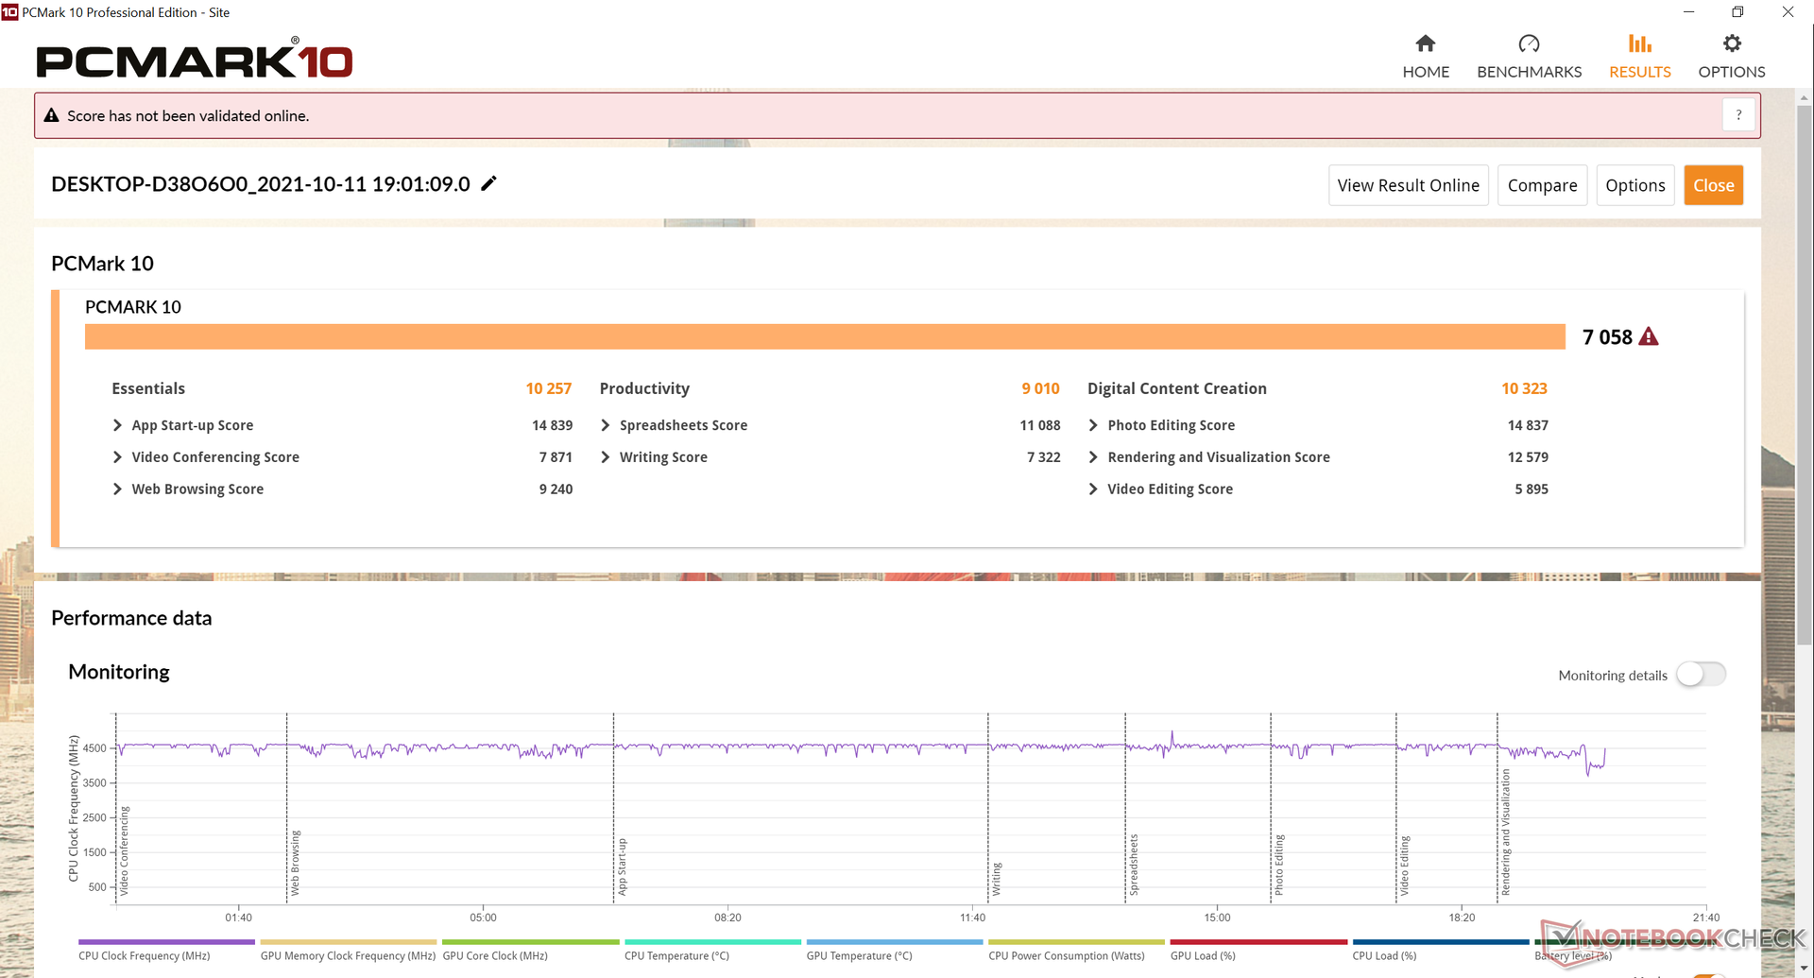Click the Productivity score 9 010
Screen dimensions: 1814x978
tap(1040, 388)
